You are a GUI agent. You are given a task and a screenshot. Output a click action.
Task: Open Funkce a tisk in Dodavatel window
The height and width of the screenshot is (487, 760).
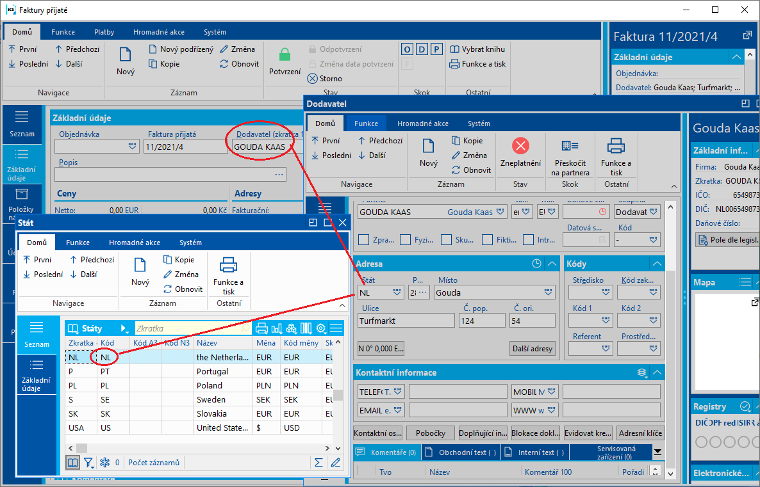pos(616,146)
